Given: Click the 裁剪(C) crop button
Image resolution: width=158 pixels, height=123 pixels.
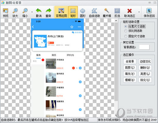Looking at the screenshot, I should pyautogui.click(x=130, y=67).
